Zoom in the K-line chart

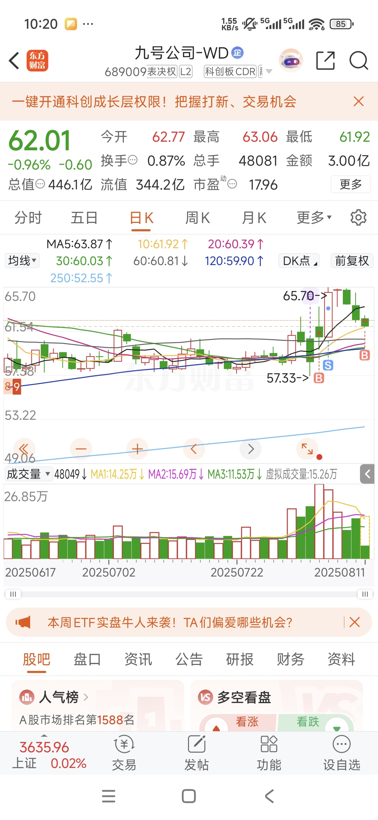[x=137, y=449]
